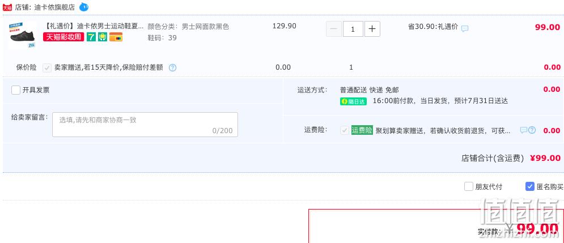Decrease quantity with the minus button
The width and height of the screenshot is (564, 243).
click(x=334, y=29)
